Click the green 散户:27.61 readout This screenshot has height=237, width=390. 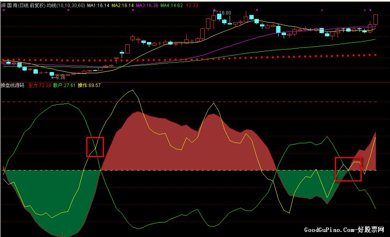coord(64,85)
